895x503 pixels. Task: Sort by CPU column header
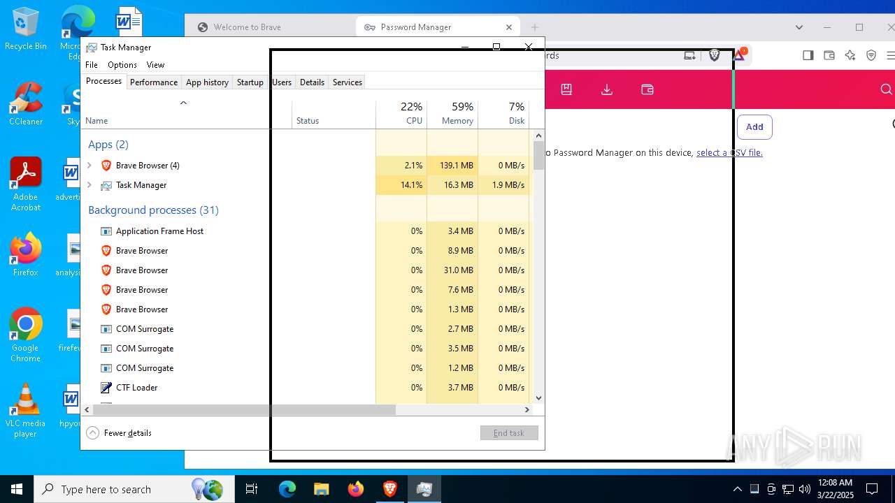click(401, 113)
